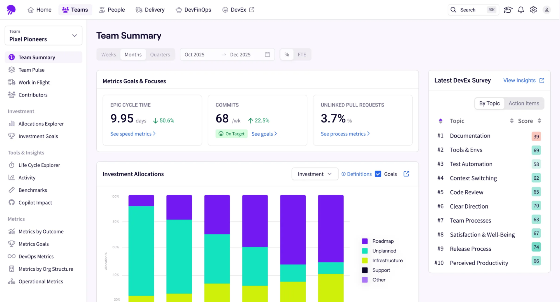Click See speed metrics under Epic Cycle Time
The height and width of the screenshot is (302, 560).
coord(131,134)
